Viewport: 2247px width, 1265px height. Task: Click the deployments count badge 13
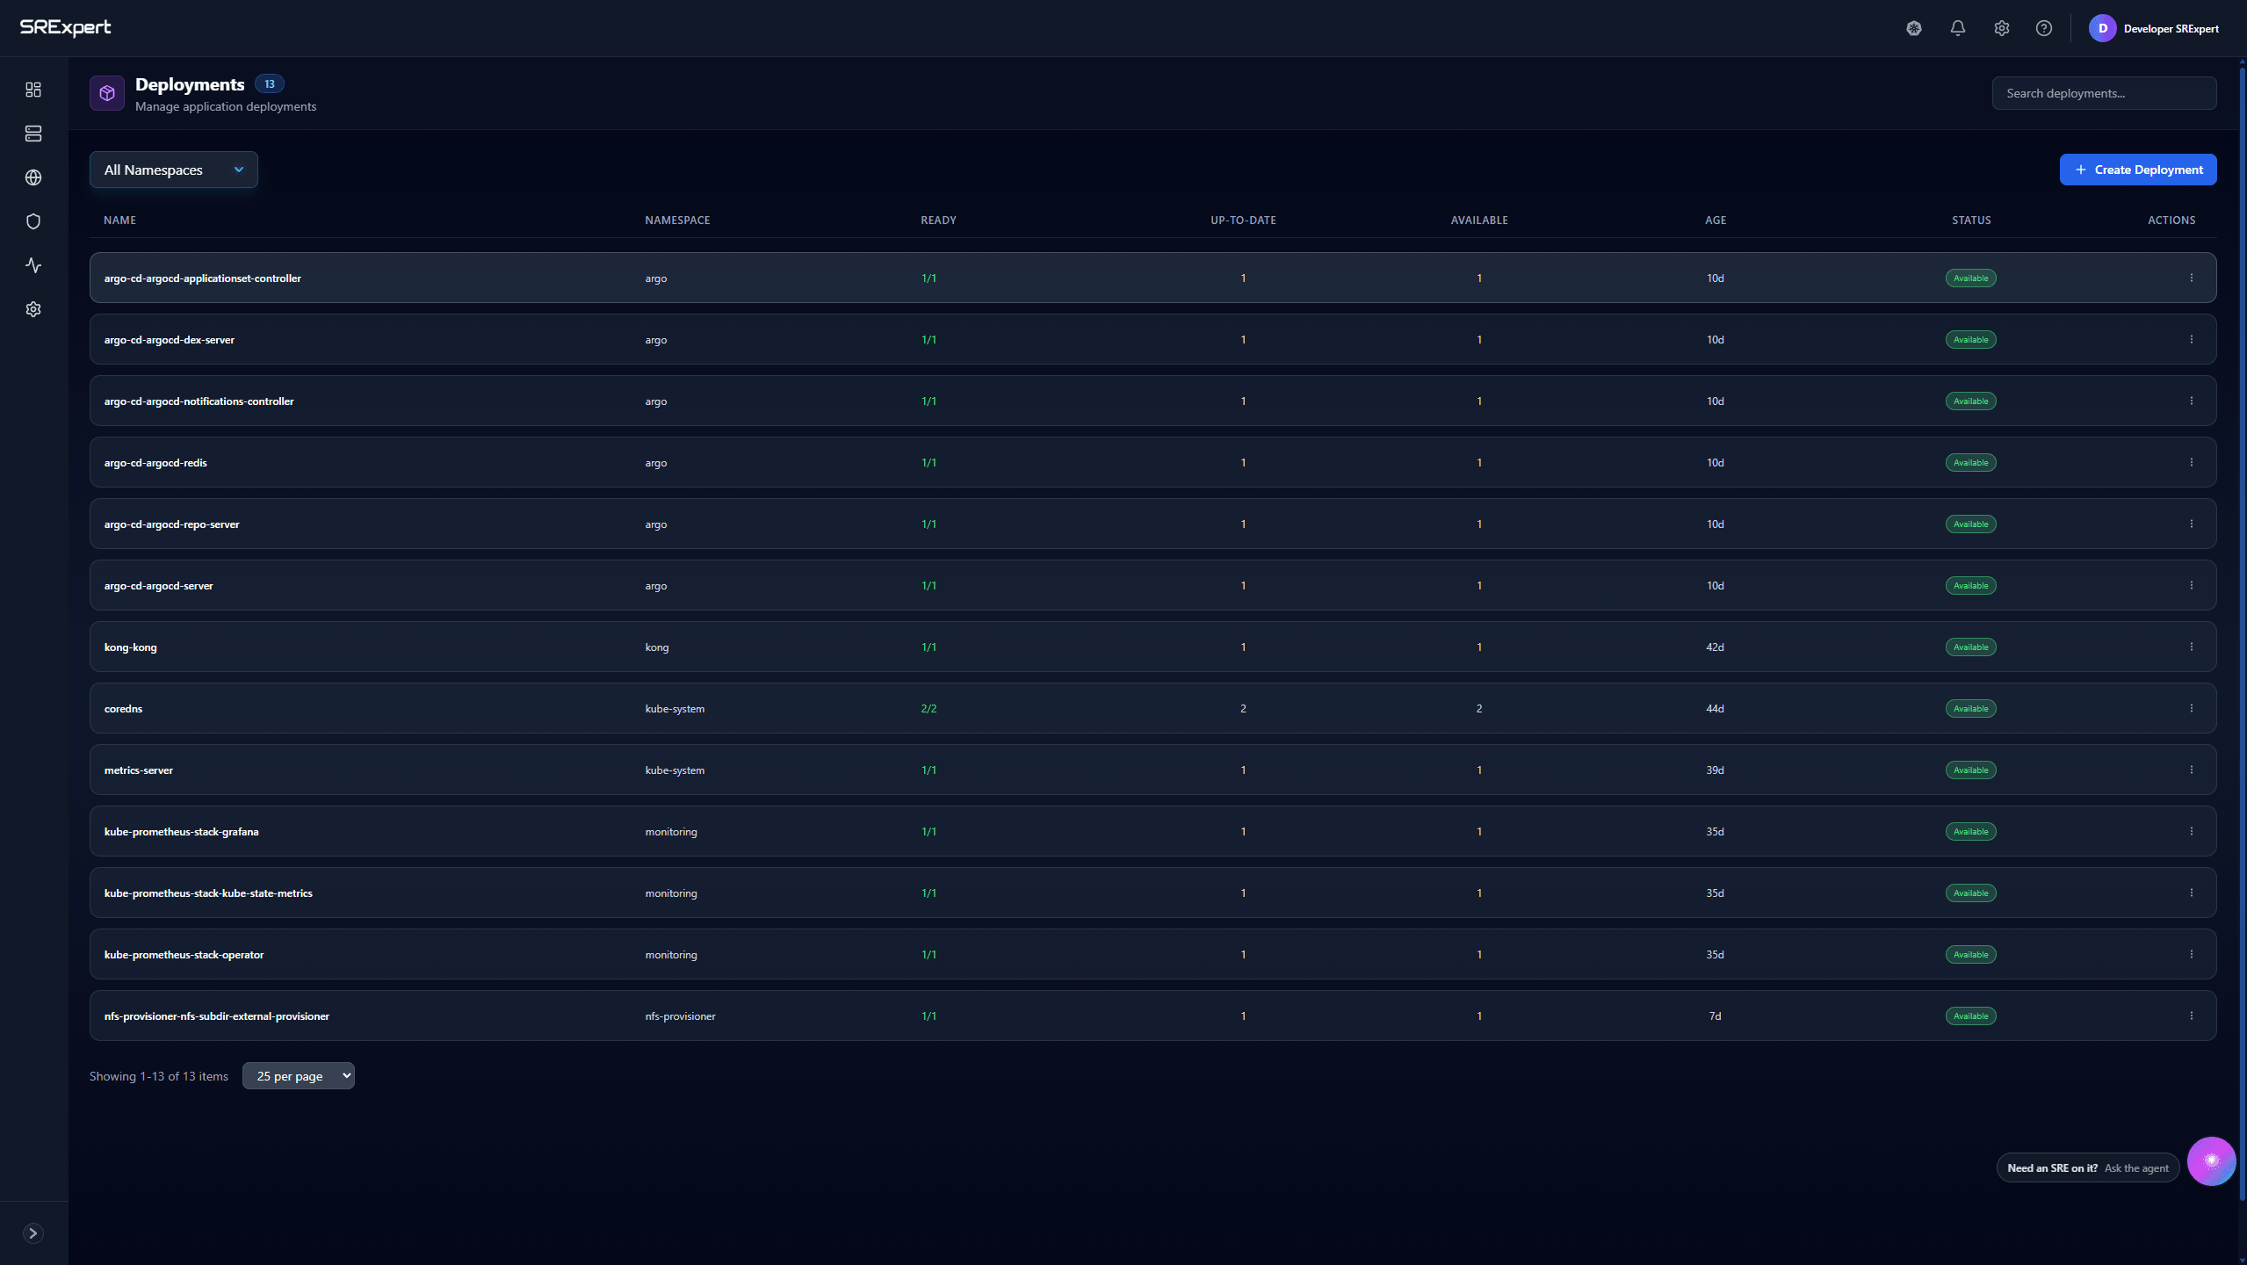[270, 83]
